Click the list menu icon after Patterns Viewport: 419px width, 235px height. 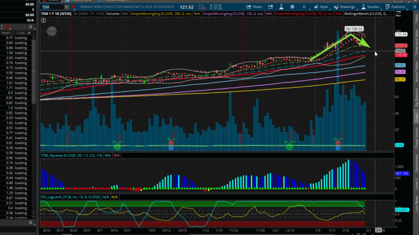pos(414,7)
